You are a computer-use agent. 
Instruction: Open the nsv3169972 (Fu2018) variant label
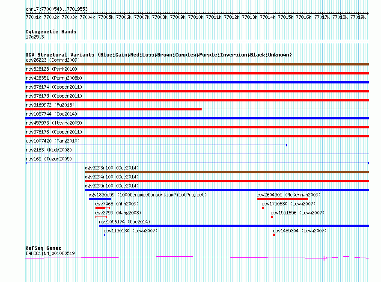[50, 105]
